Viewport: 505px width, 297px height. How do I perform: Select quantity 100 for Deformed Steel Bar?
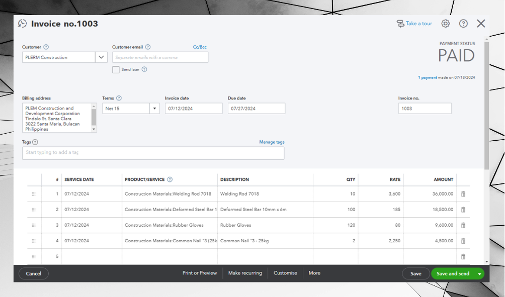[x=335, y=210]
